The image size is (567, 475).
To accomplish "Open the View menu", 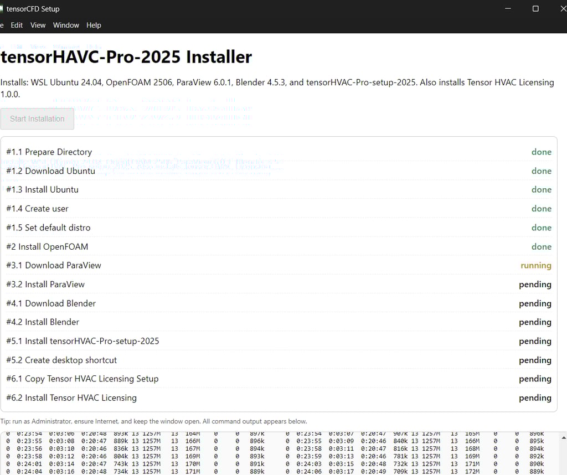I will click(x=38, y=25).
